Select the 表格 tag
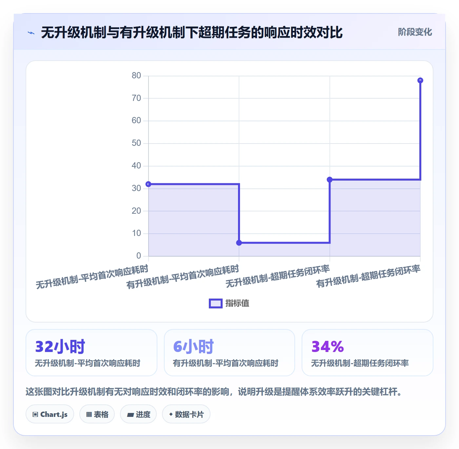Image resolution: width=459 pixels, height=449 pixels. pyautogui.click(x=97, y=414)
